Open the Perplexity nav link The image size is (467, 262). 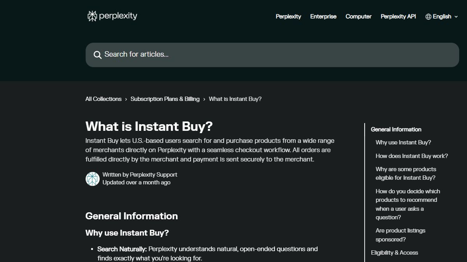tap(288, 16)
